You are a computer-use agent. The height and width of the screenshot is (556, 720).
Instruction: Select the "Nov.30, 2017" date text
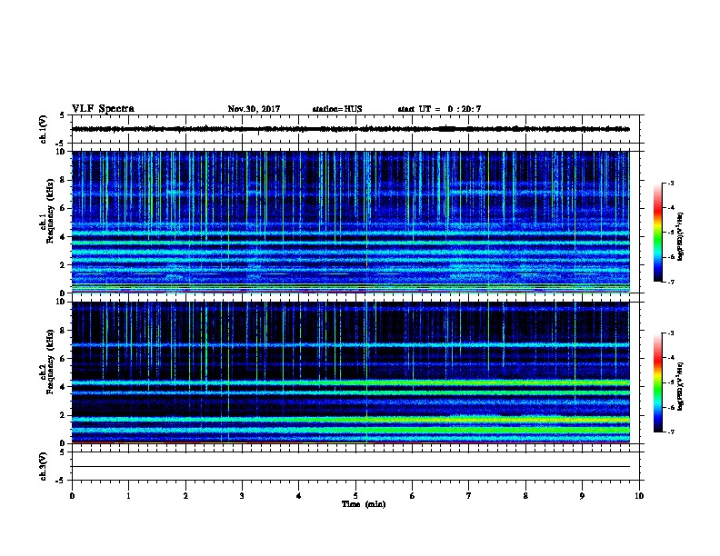(254, 109)
